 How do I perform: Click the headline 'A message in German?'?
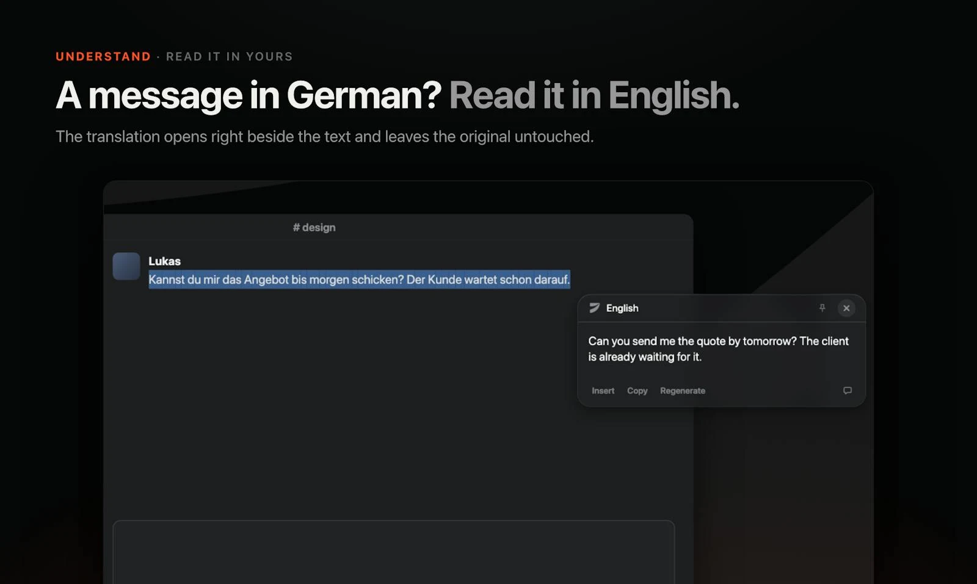point(249,96)
